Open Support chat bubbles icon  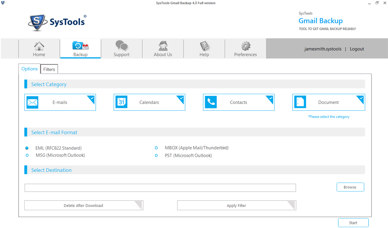pos(122,46)
